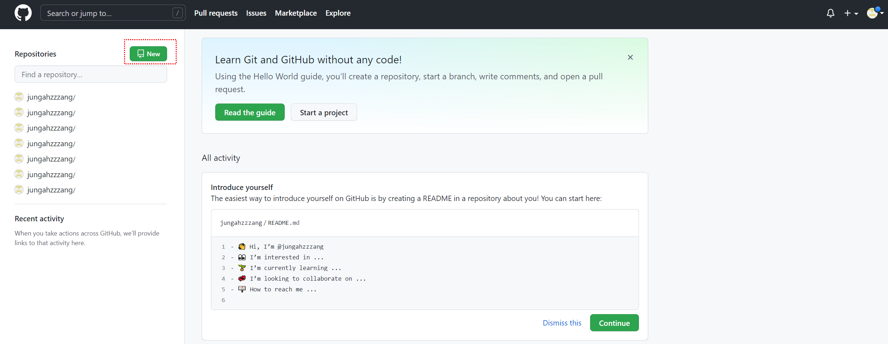The height and width of the screenshot is (344, 888).
Task: Click the Dismiss this link
Action: [562, 323]
